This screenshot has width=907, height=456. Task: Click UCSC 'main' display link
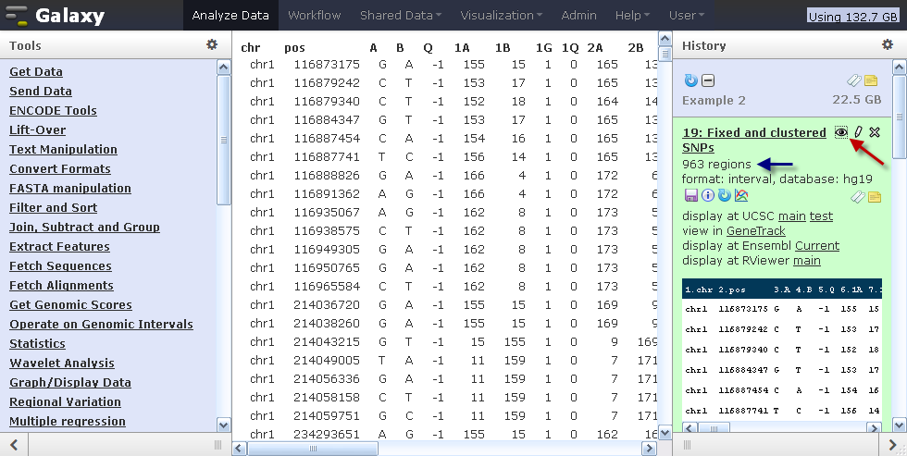[x=792, y=216]
